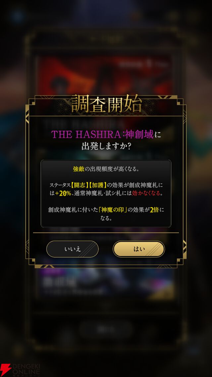
Task: Tap the gold divider line above the buttons
Action: coord(106,233)
